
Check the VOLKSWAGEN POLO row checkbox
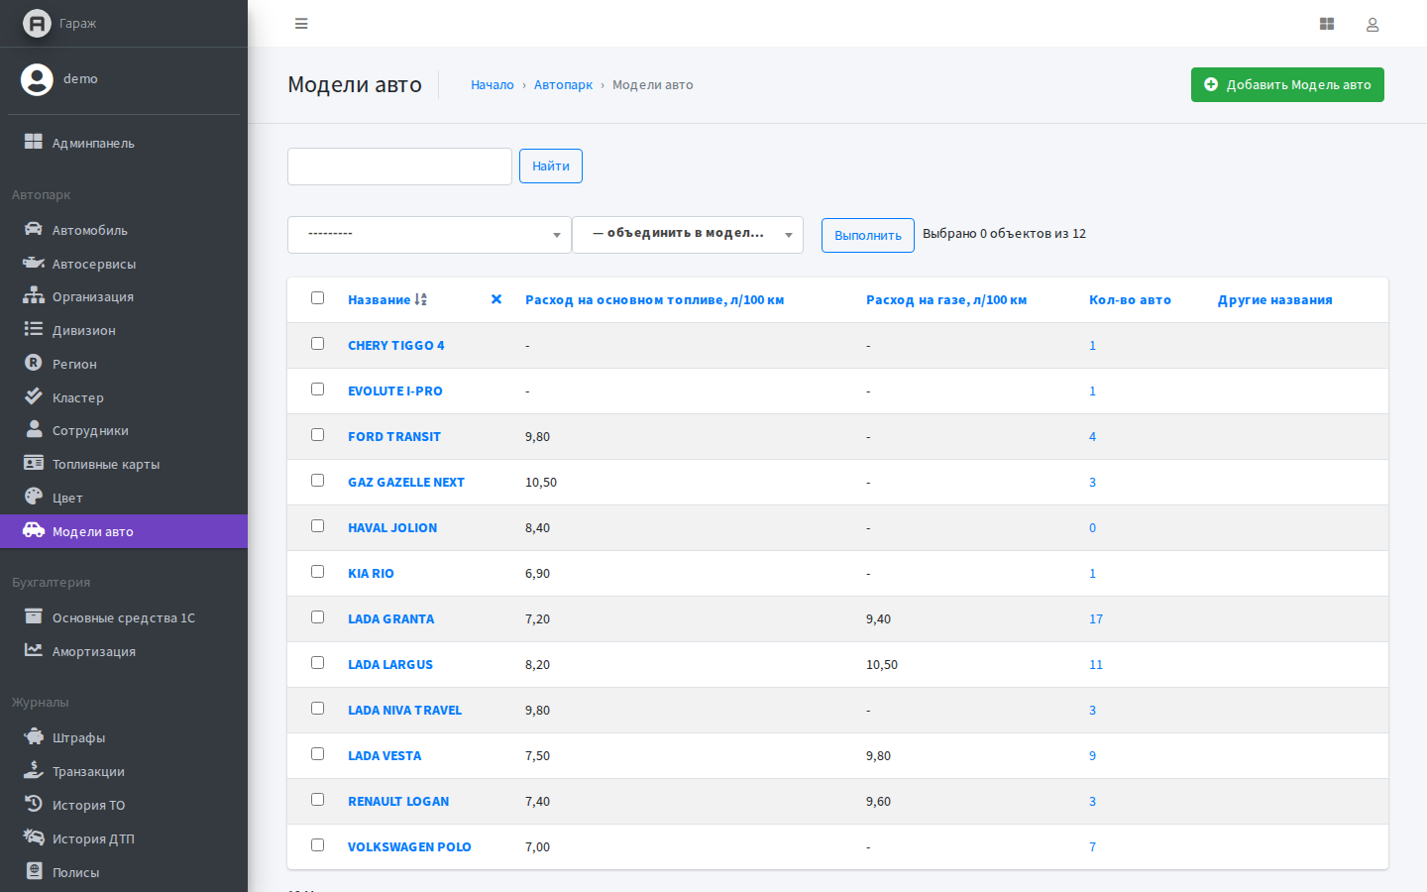pos(317,845)
